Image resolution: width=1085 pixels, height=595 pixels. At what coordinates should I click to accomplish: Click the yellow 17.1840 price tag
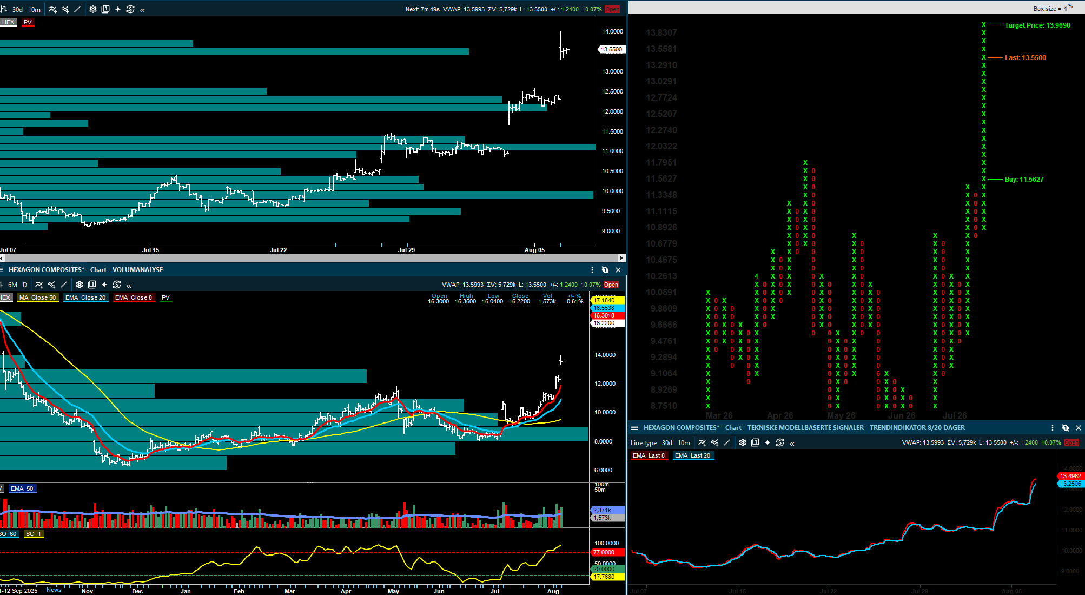pos(607,300)
